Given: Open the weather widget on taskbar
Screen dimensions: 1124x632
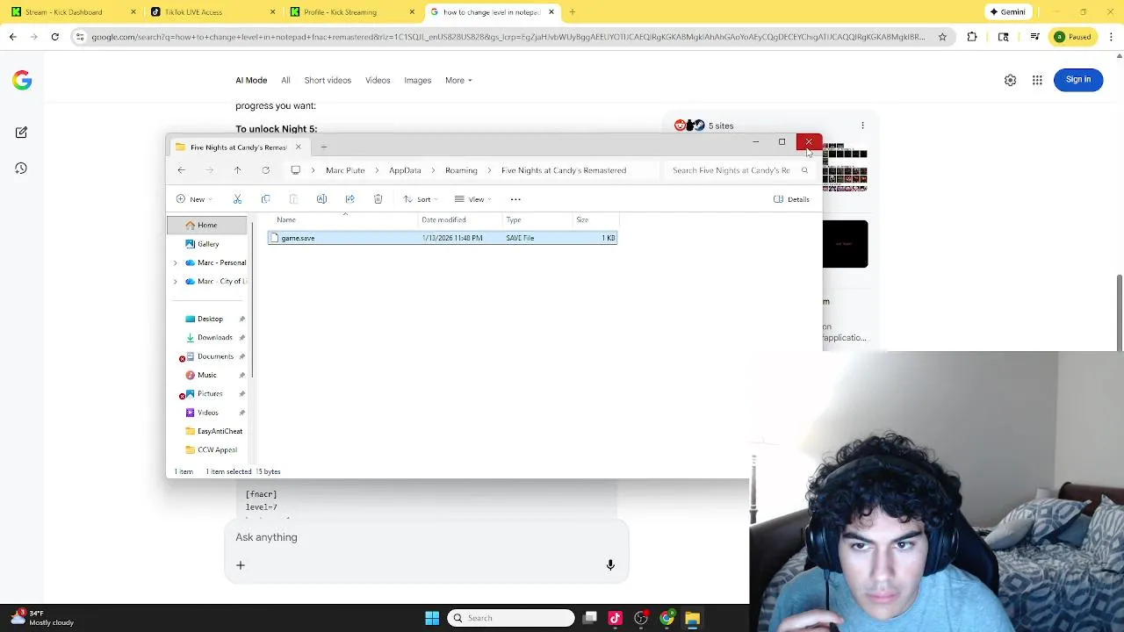Looking at the screenshot, I should click(x=44, y=618).
